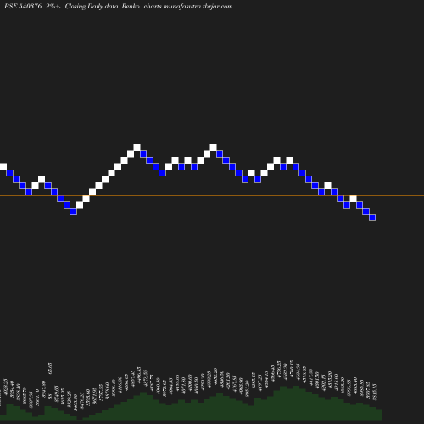424x424 pixels.
Task: Select the last blue Renko brick at the chart end
Action: [x=372, y=217]
